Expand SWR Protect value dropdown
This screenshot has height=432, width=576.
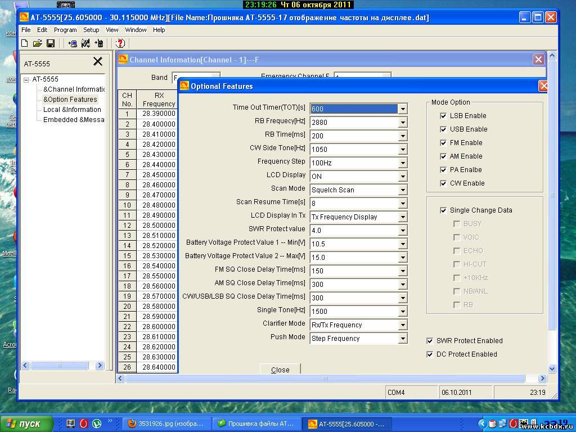coord(403,230)
